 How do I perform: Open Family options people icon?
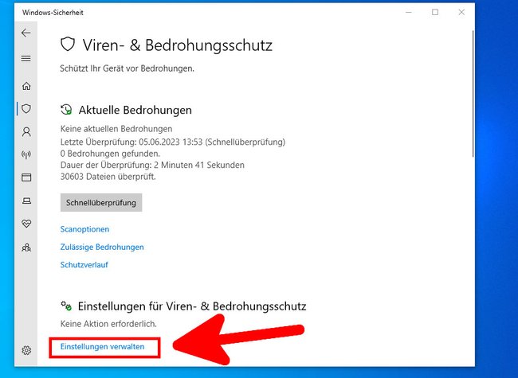point(26,247)
